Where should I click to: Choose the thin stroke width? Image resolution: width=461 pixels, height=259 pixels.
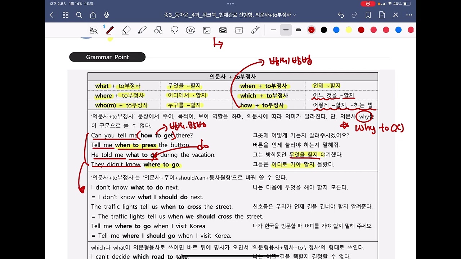[x=274, y=30]
